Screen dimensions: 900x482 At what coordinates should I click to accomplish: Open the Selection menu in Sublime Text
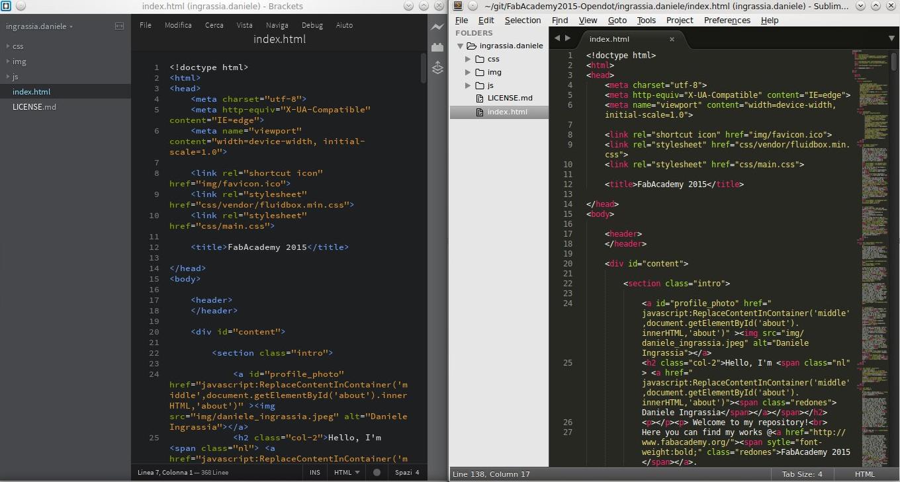[523, 20]
